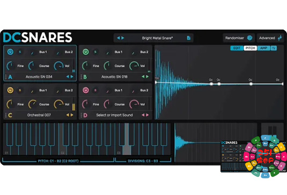Click layer A Fine tune knob
287x195 pixels.
(x=11, y=66)
